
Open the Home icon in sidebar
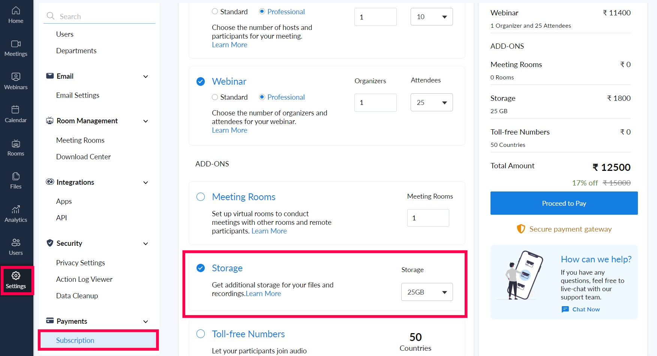(16, 11)
